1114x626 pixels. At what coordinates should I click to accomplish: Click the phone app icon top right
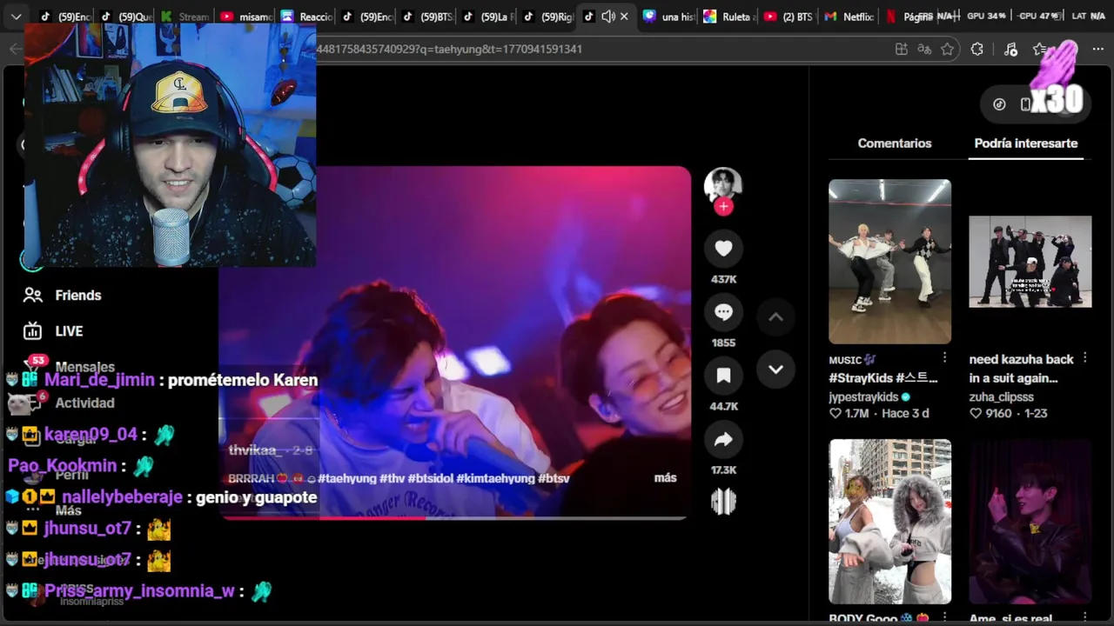(x=1025, y=104)
